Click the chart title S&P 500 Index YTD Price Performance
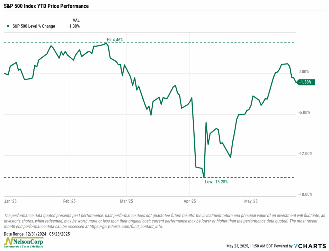 45,6
